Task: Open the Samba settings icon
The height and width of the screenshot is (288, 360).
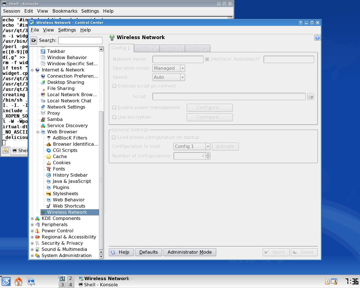Action: [43, 119]
